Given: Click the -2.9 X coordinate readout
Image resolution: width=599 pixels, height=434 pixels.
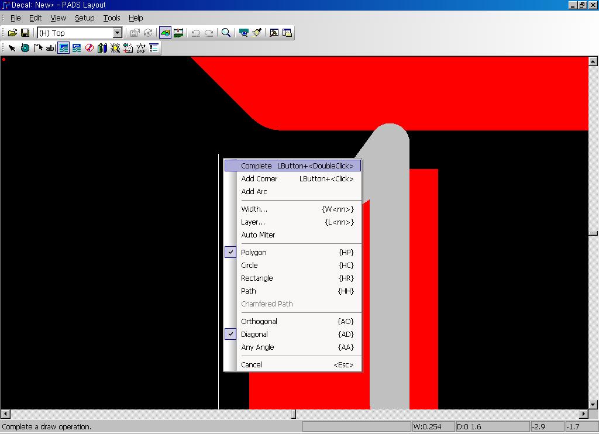Looking at the screenshot, I should tap(547, 427).
